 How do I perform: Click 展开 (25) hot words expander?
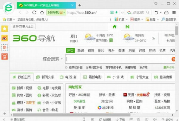tap(169, 68)
